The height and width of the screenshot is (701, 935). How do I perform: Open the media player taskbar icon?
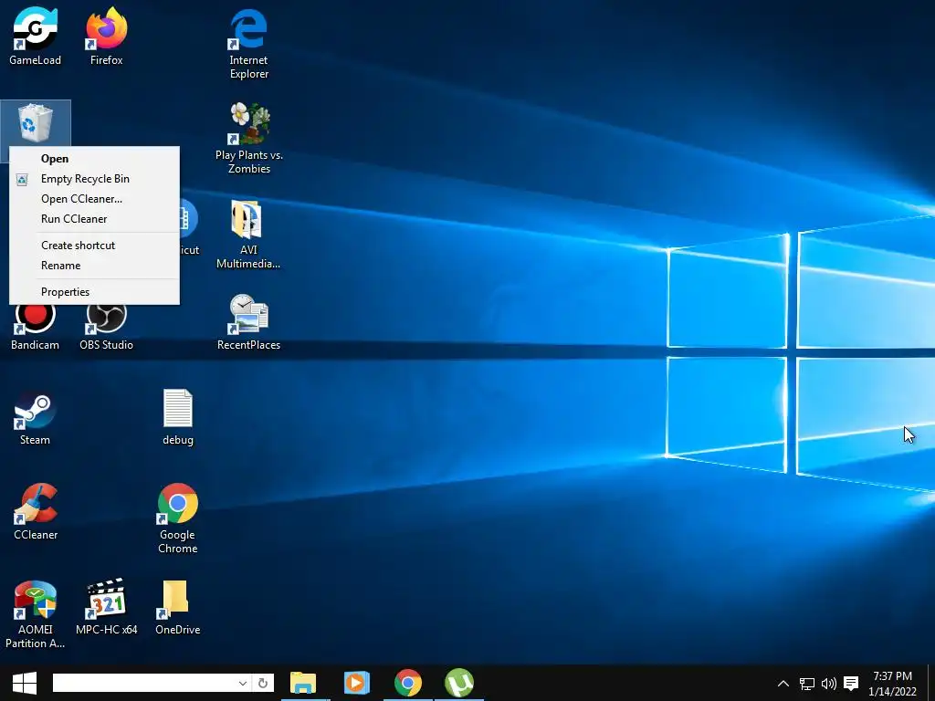point(356,683)
